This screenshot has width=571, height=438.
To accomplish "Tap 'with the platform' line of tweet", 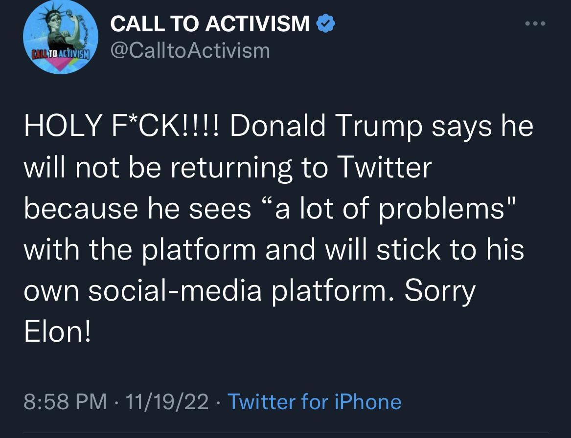I will 139,250.
